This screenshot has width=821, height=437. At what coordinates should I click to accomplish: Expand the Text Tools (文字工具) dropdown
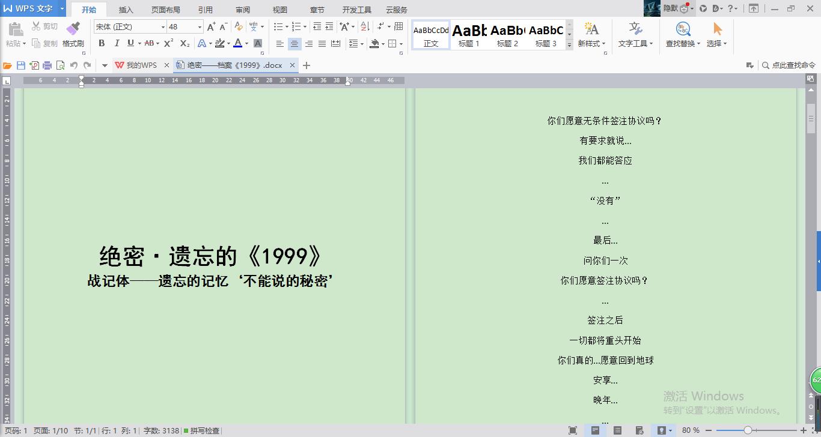(x=635, y=44)
